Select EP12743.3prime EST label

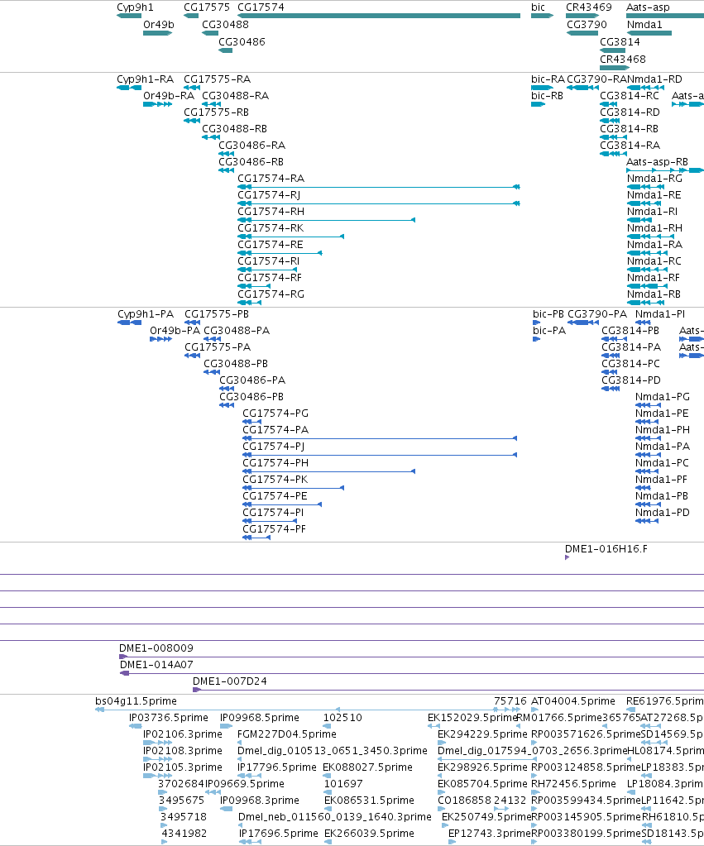point(490,834)
